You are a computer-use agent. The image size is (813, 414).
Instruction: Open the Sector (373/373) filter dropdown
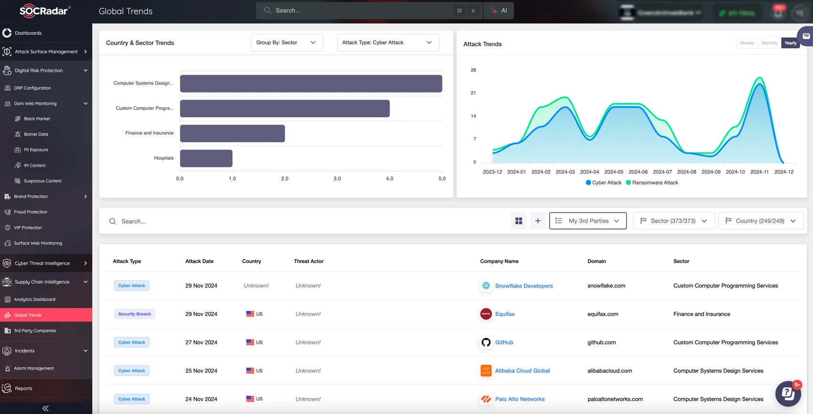674,221
